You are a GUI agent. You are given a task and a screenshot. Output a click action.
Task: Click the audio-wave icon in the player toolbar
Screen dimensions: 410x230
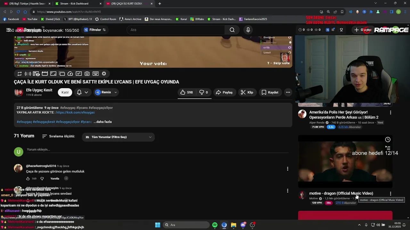point(28,73)
